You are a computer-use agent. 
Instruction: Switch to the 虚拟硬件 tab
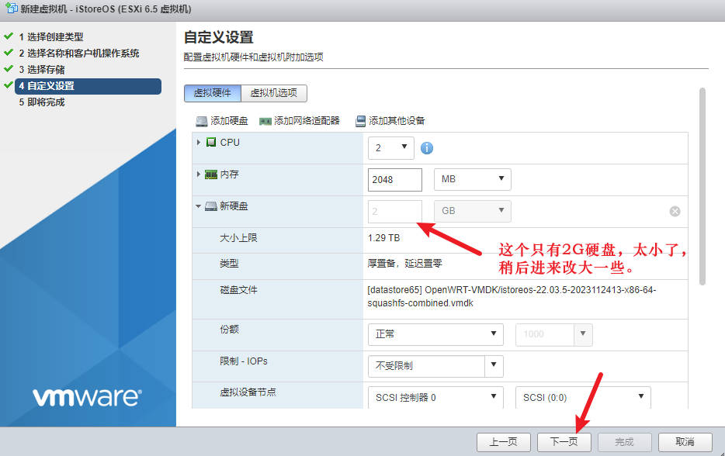(213, 93)
